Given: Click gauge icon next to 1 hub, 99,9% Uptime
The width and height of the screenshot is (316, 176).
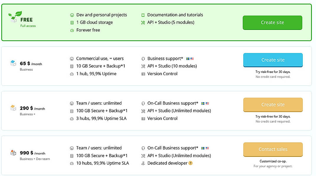Looking at the screenshot, I should click(72, 74).
